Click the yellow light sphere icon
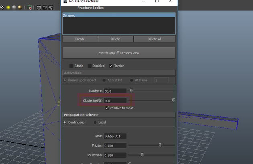The width and height of the screenshot is (253, 164). 8,7
